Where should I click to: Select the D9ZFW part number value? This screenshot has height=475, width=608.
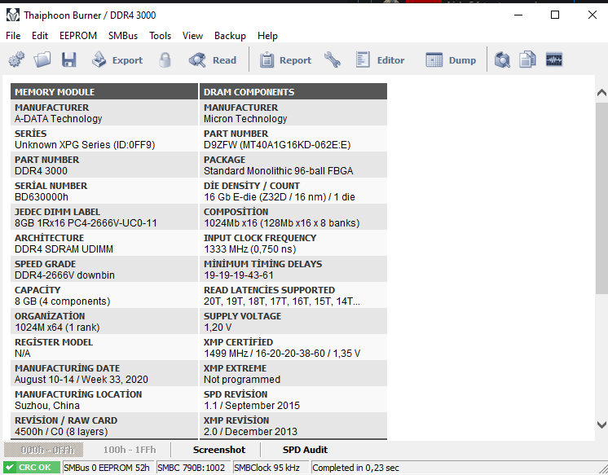[277, 145]
